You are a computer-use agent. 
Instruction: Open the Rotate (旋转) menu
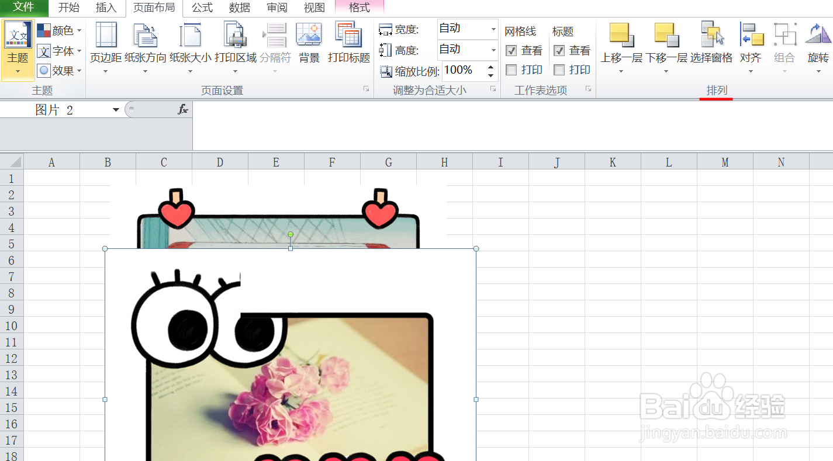point(818,49)
